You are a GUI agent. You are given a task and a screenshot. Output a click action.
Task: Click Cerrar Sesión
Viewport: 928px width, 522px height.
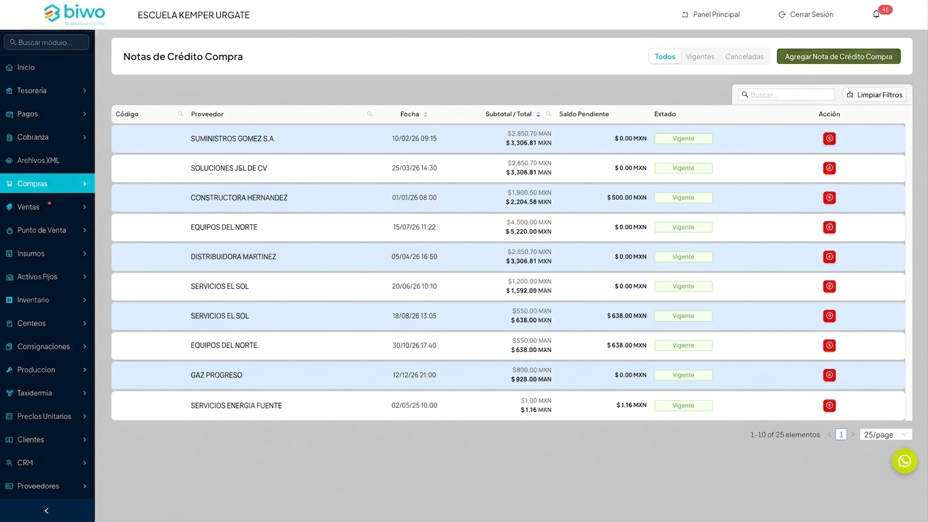coord(806,14)
